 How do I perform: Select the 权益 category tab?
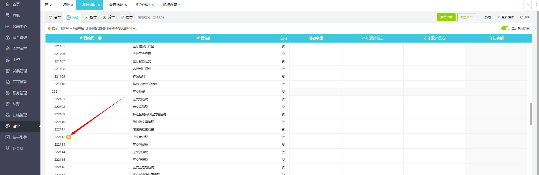click(x=91, y=17)
